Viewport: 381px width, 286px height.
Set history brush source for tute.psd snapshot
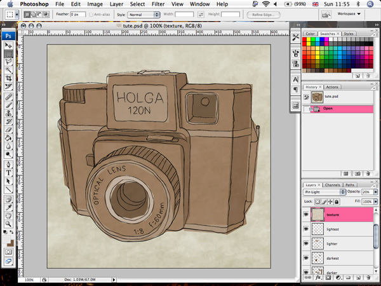click(306, 97)
